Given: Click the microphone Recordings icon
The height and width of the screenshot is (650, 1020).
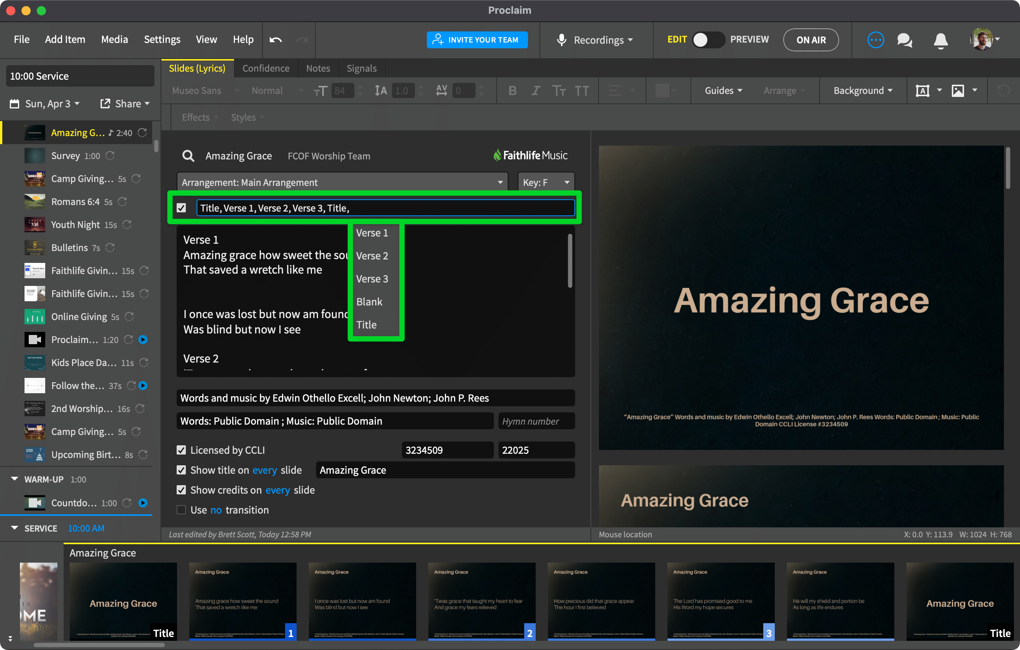Looking at the screenshot, I should 561,40.
